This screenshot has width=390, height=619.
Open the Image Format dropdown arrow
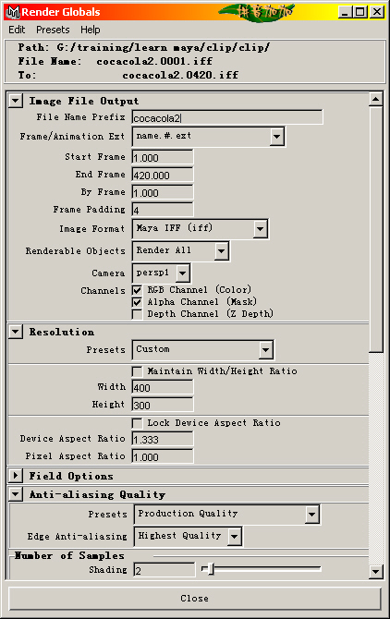260,229
